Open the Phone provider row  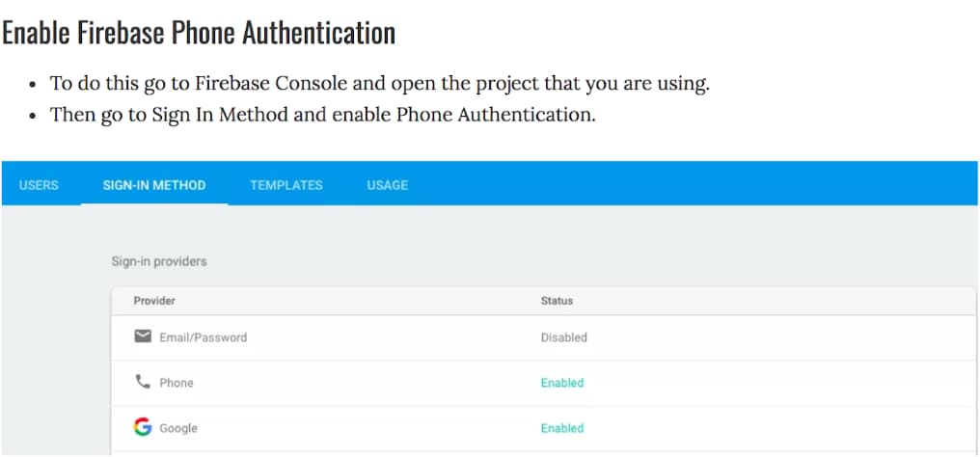[544, 383]
